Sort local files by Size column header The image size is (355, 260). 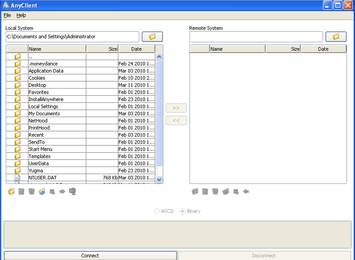pyautogui.click(x=102, y=49)
